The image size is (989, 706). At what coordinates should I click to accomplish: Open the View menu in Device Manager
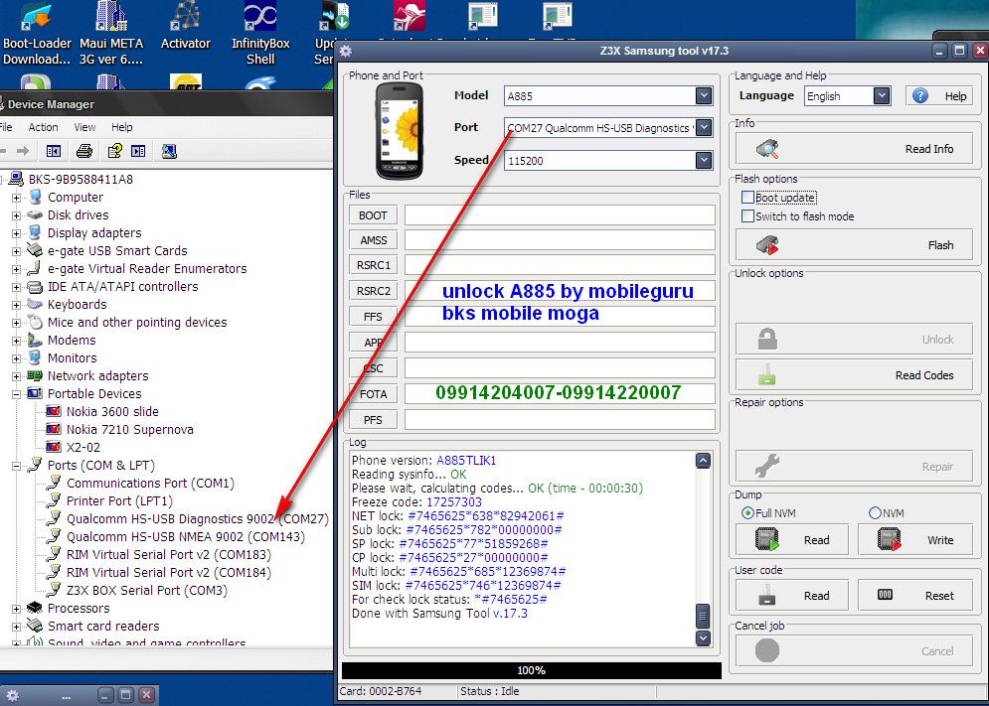(84, 127)
